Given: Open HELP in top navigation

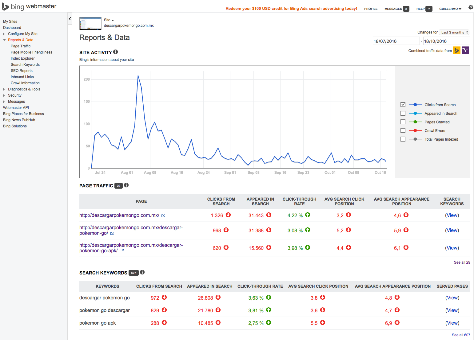Looking at the screenshot, I should [x=420, y=9].
